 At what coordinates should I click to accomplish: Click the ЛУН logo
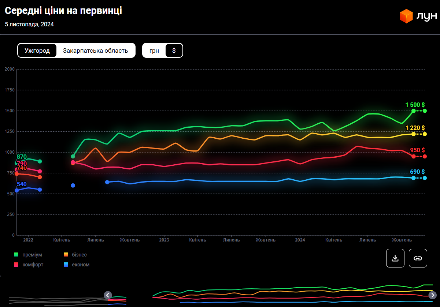(418, 16)
